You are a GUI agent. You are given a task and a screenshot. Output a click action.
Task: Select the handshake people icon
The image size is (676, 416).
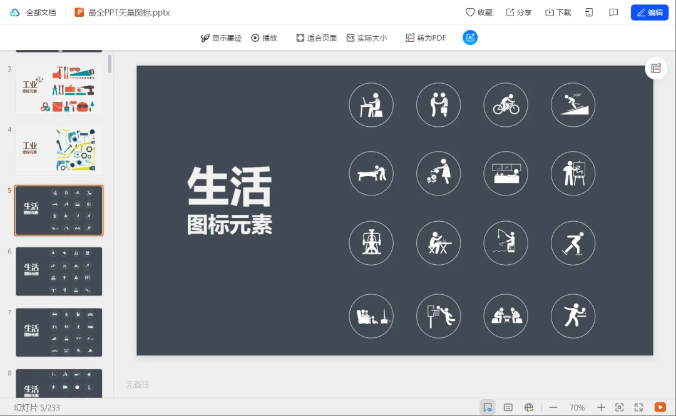(438, 105)
